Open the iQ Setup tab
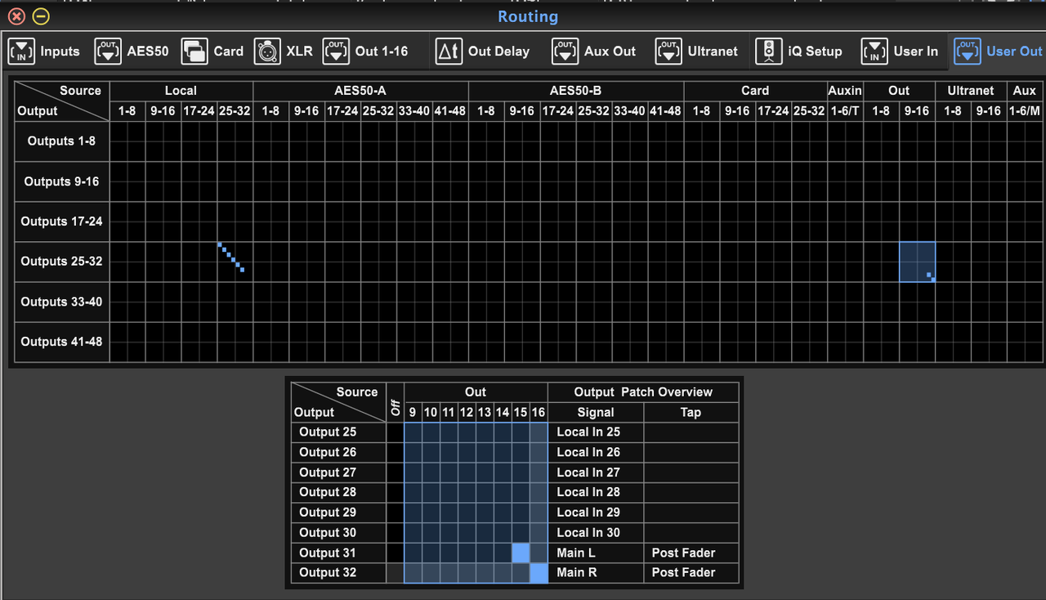Viewport: 1046px width, 600px height. pyautogui.click(x=798, y=51)
